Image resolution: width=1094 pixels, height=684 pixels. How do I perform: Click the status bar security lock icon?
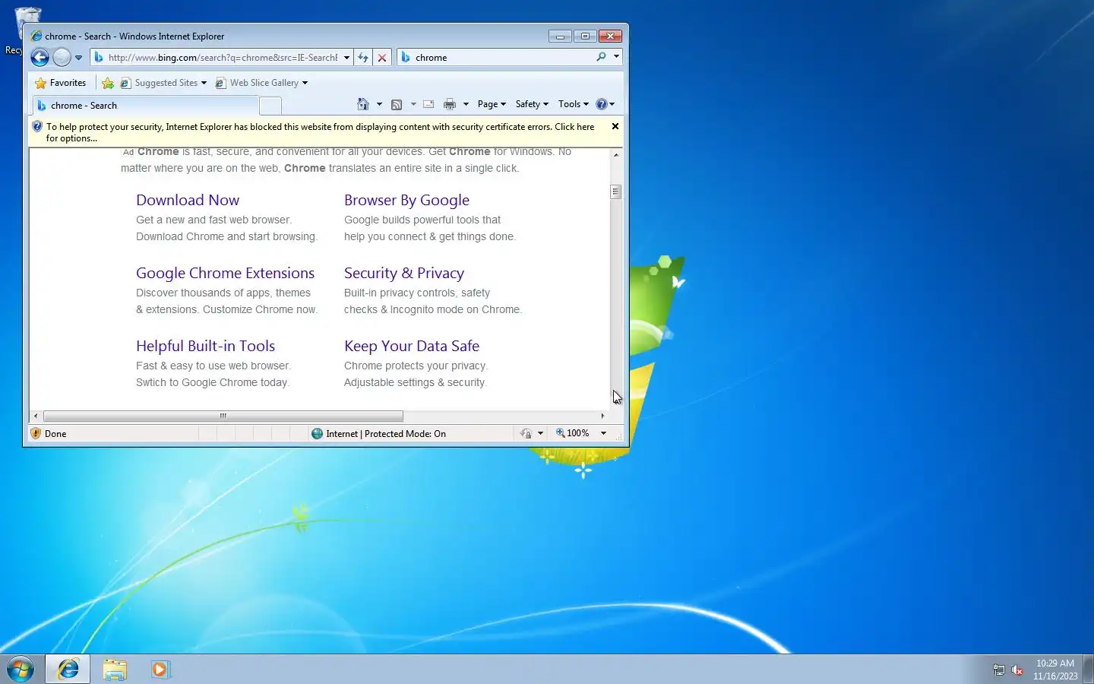point(526,433)
